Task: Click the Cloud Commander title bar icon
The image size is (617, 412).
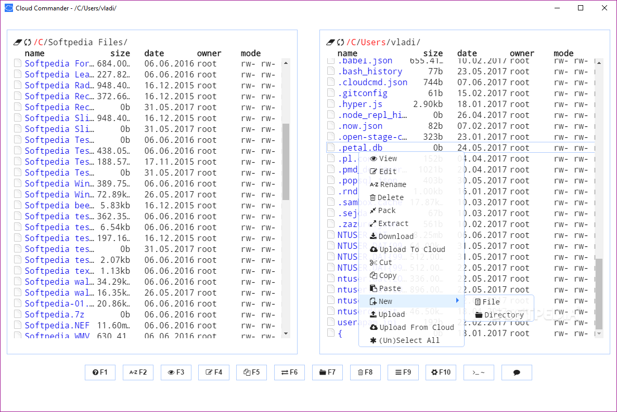Action: pos(9,8)
